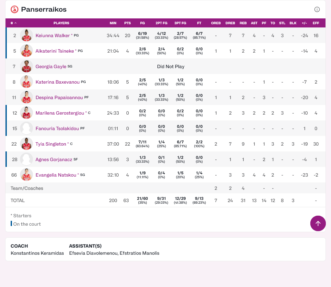Sort table by STL column header
This screenshot has width=331, height=287.
282,23
